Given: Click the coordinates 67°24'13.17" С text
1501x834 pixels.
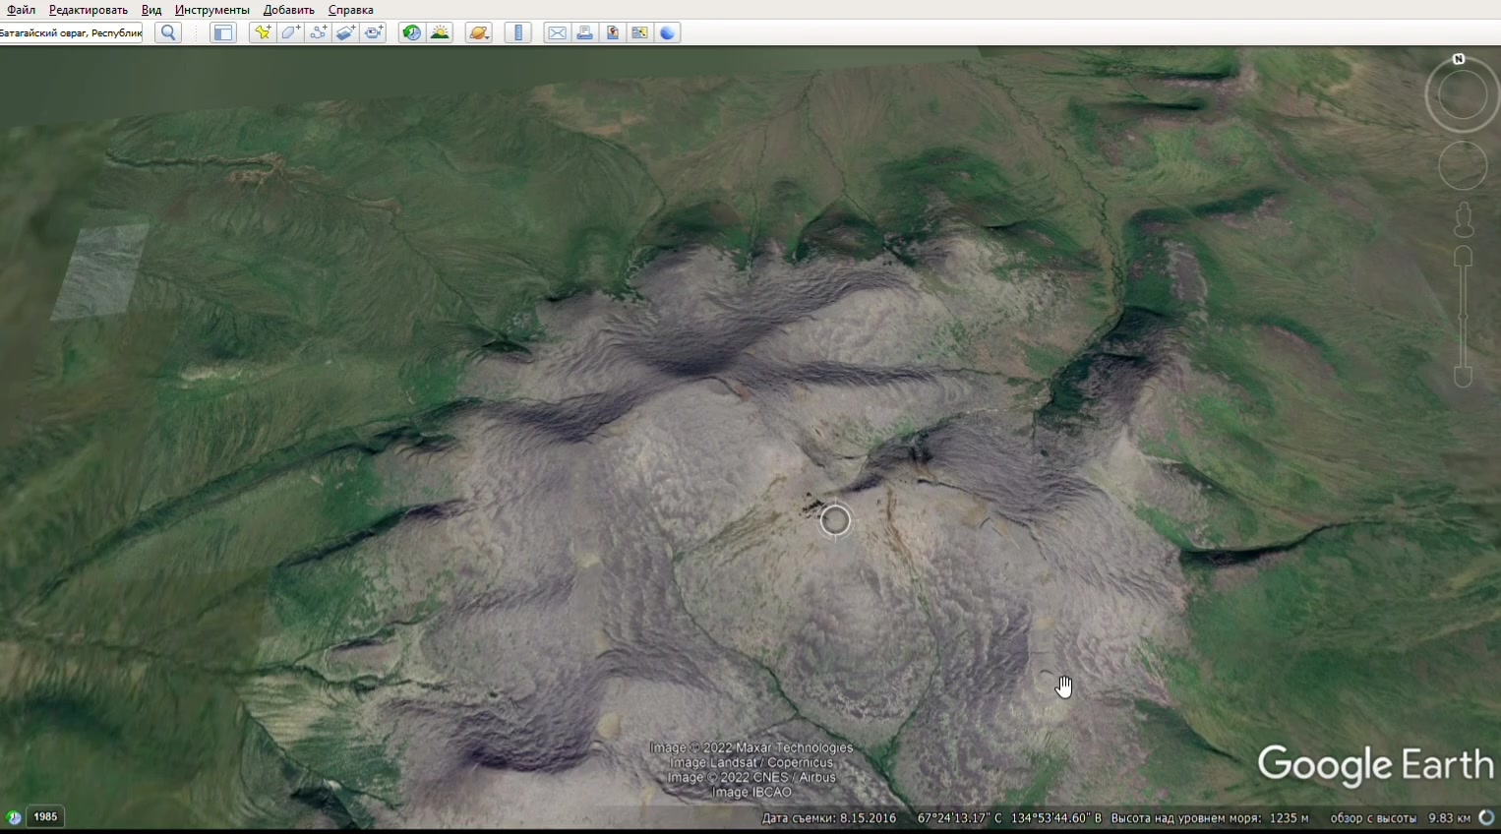Looking at the screenshot, I should pos(960,818).
